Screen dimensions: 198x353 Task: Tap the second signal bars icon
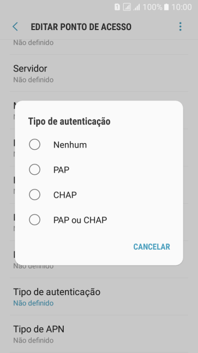coord(137,8)
